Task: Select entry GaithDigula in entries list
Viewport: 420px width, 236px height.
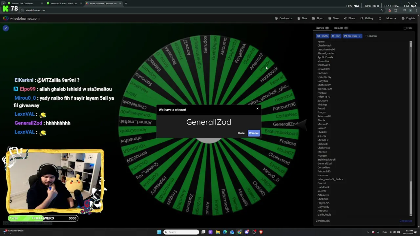Action: coord(324,215)
